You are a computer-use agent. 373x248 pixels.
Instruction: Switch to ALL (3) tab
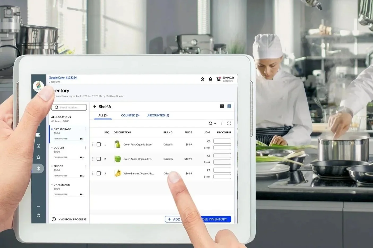point(103,115)
